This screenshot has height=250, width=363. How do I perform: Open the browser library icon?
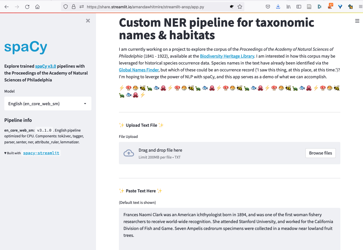289,7
